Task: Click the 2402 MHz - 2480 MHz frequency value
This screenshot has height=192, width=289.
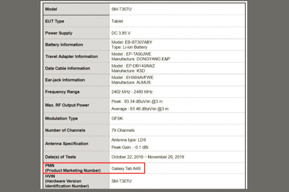Action: (x=132, y=92)
